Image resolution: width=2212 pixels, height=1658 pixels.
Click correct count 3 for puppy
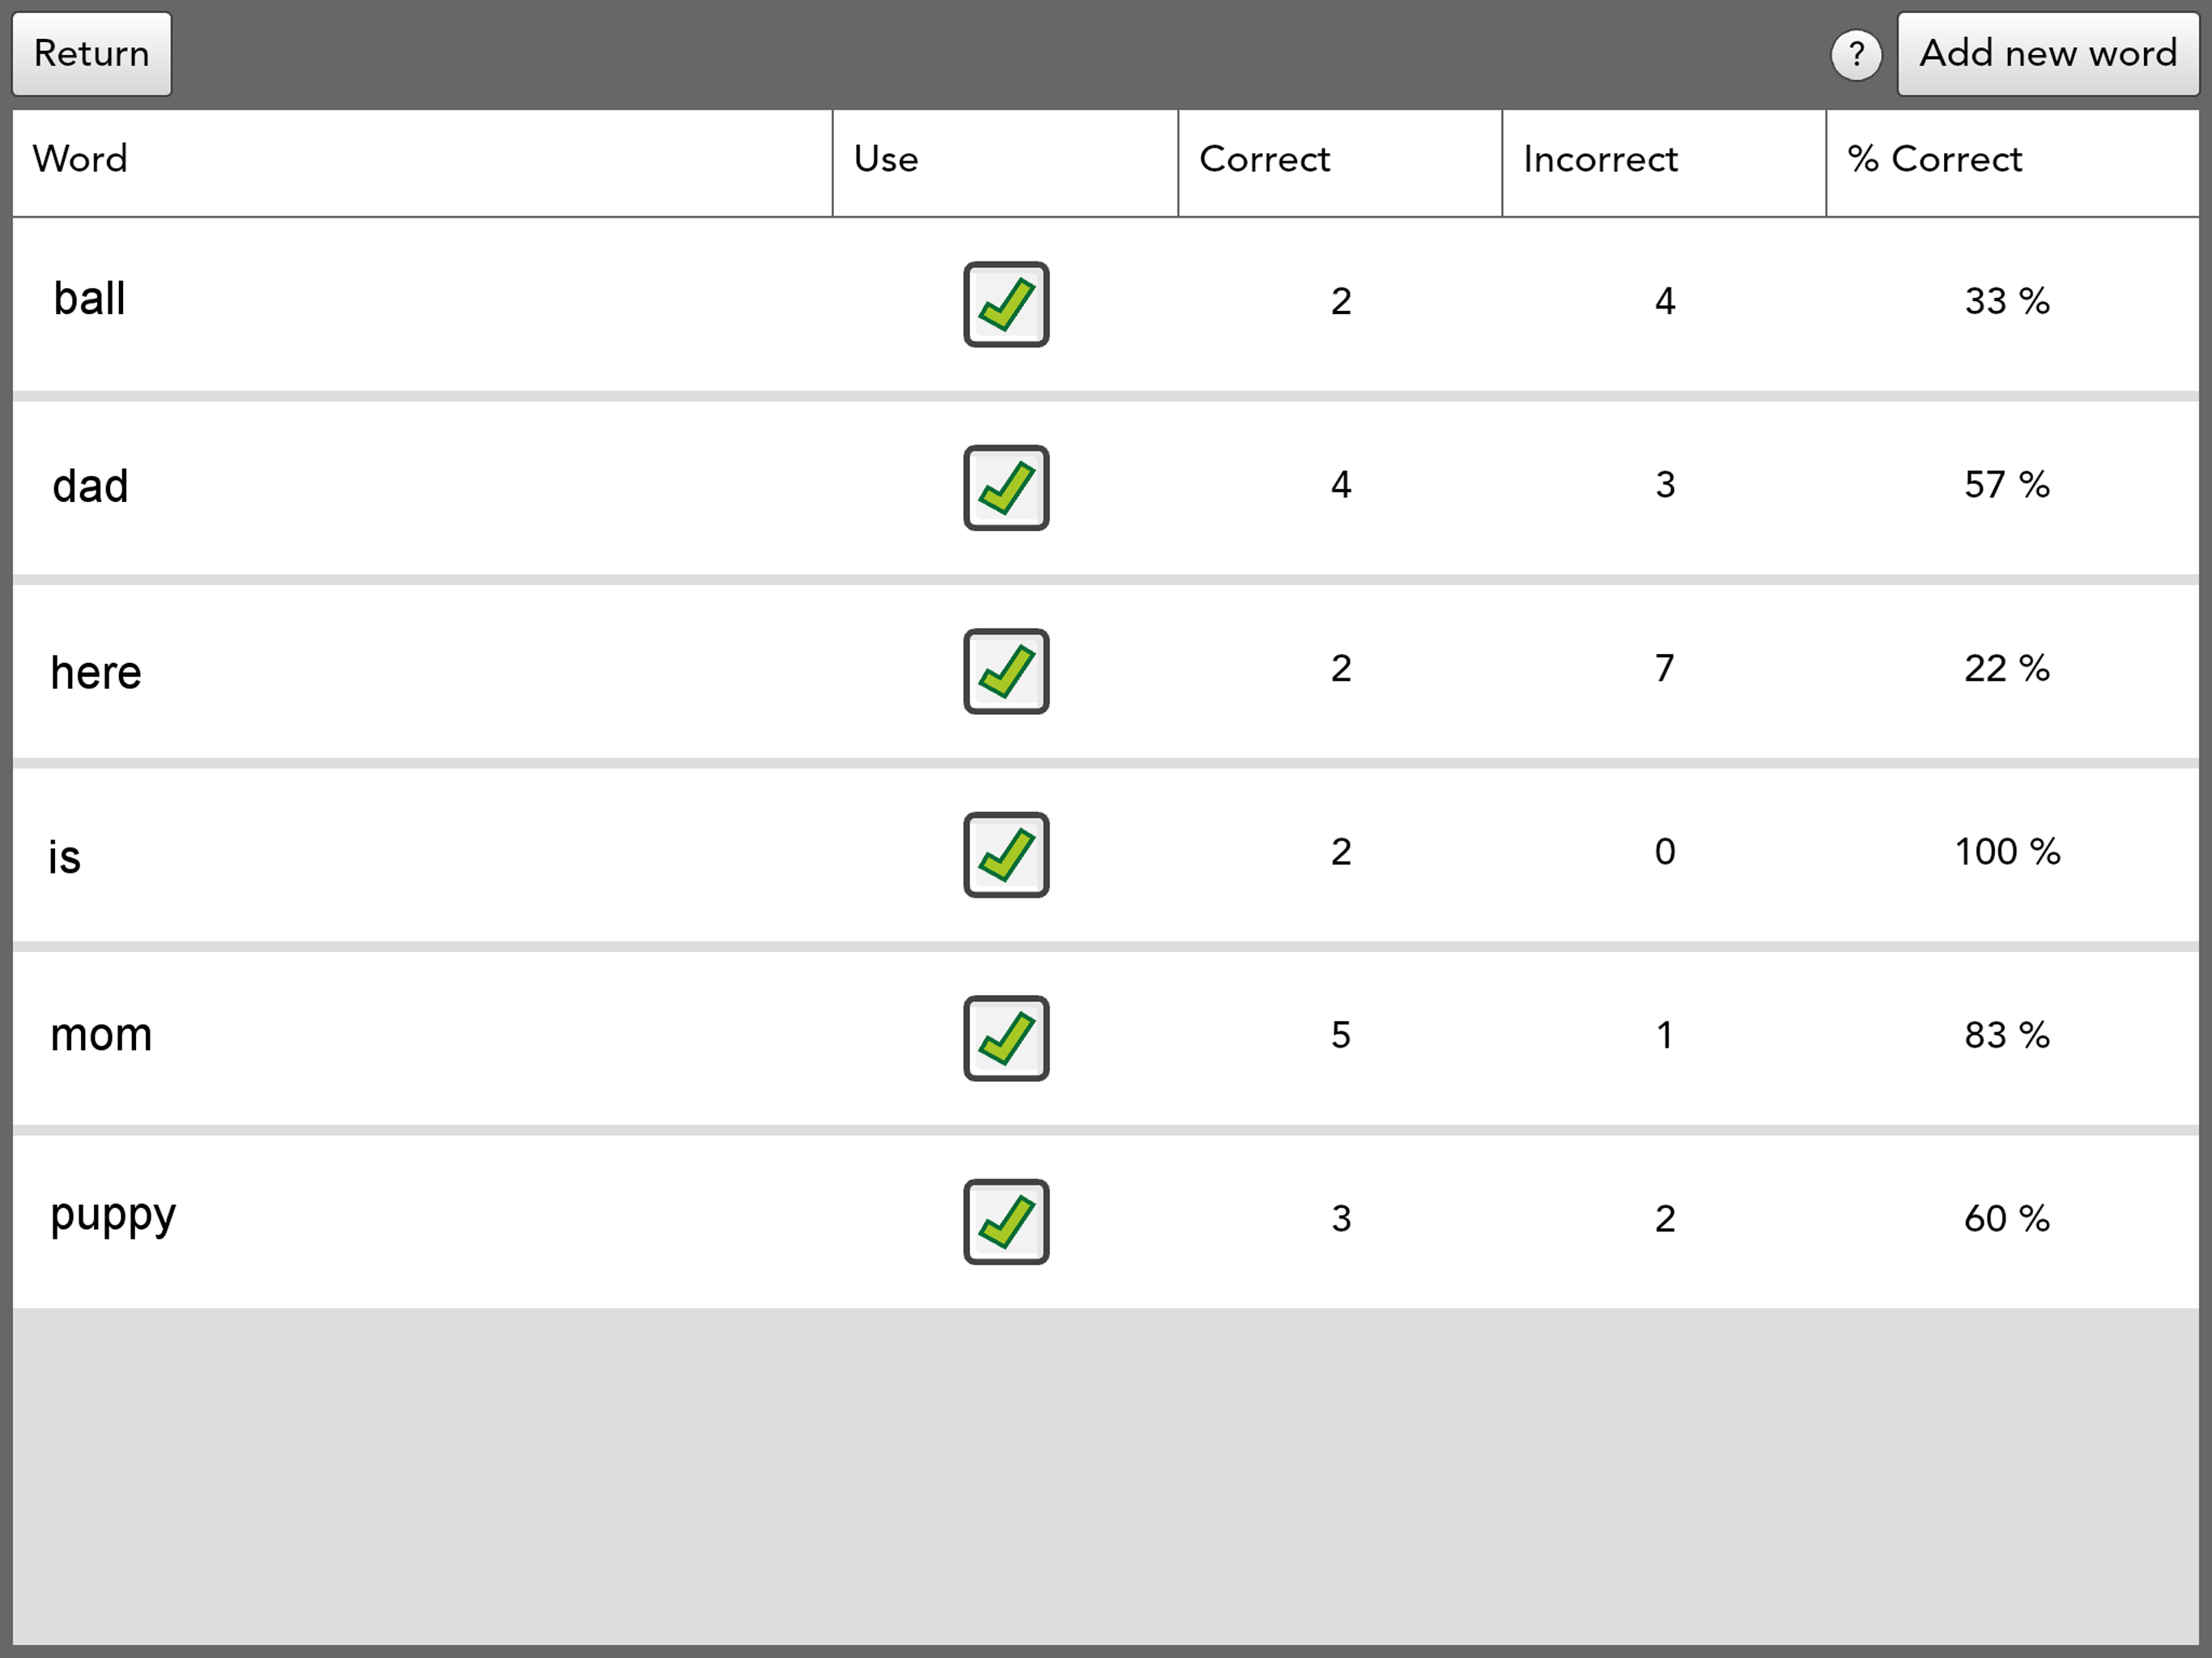point(1341,1219)
